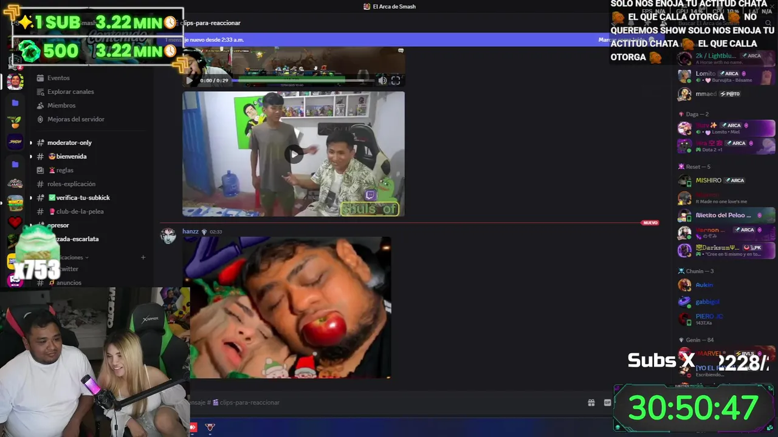Screen dimensions: 778x437
Task: Open the plant pot server icon
Action: 15,122
